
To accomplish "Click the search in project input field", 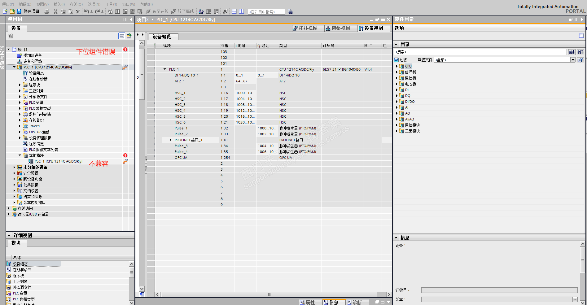I will click(266, 12).
